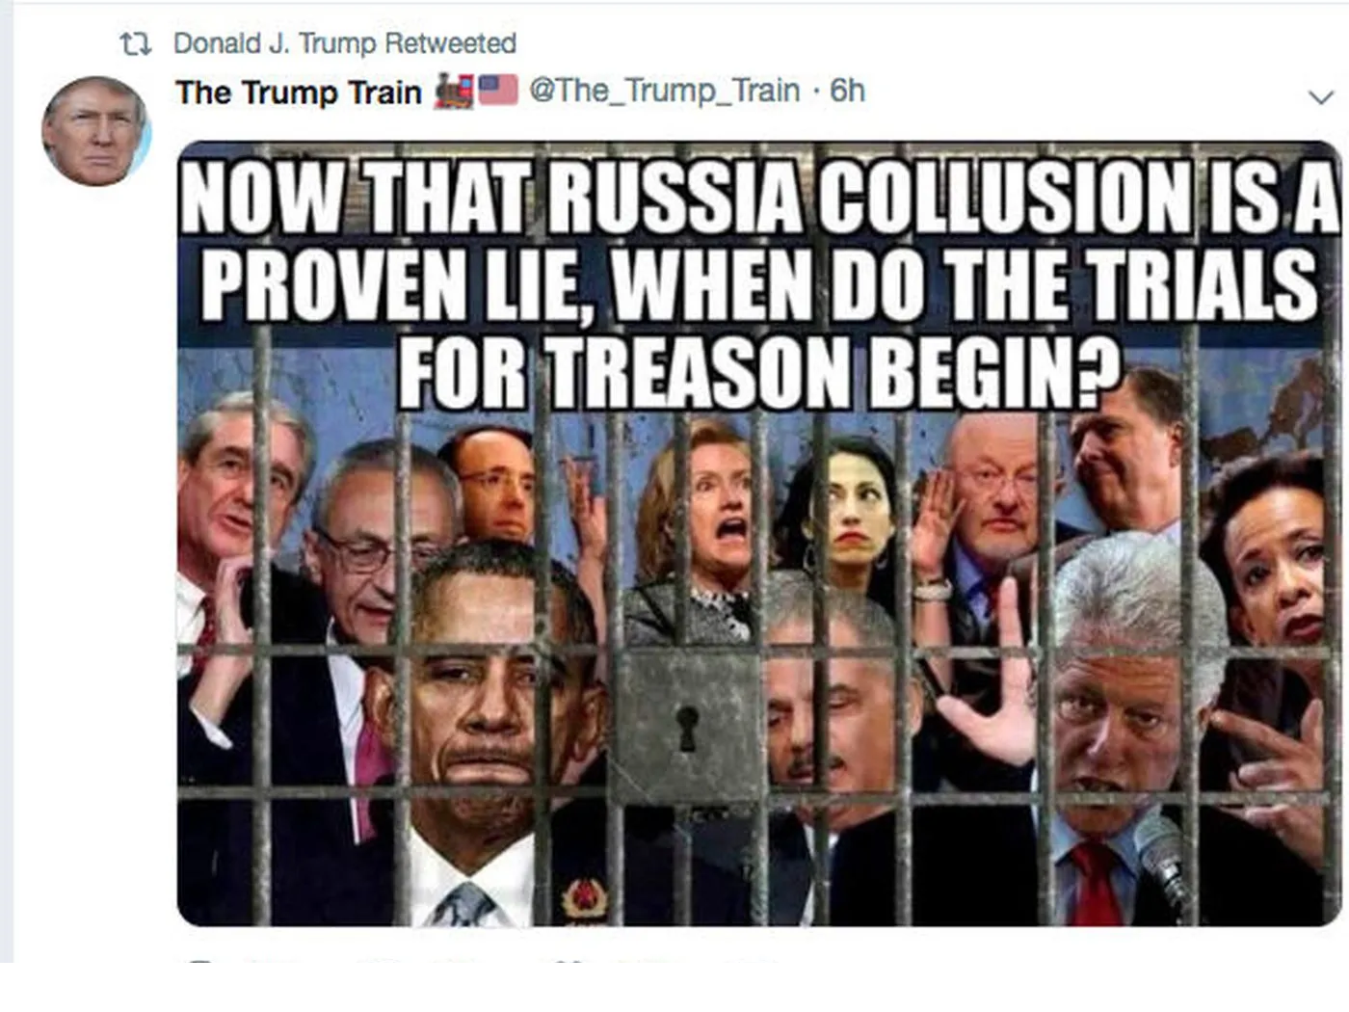Open the attached meme image
1349x1012 pixels.
[759, 534]
